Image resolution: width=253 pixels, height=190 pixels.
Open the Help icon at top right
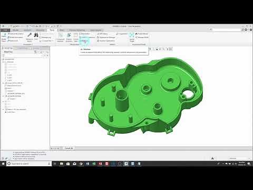pos(251,30)
